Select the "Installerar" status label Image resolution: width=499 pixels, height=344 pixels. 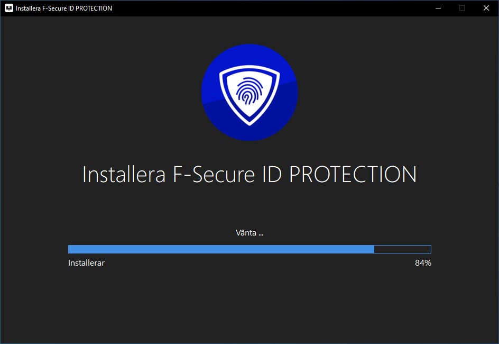pyautogui.click(x=86, y=263)
